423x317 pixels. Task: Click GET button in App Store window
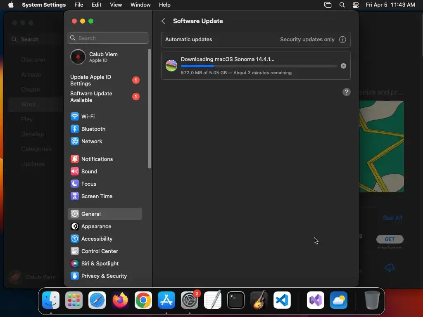pyautogui.click(x=390, y=239)
